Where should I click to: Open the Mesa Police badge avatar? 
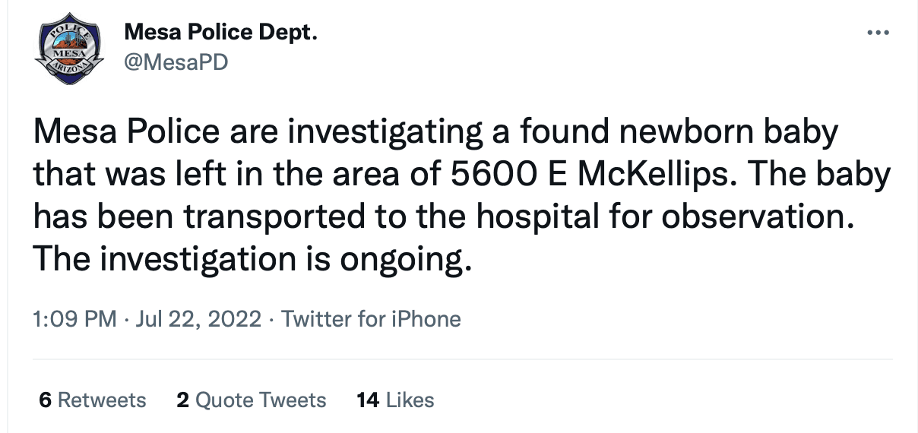pyautogui.click(x=70, y=48)
